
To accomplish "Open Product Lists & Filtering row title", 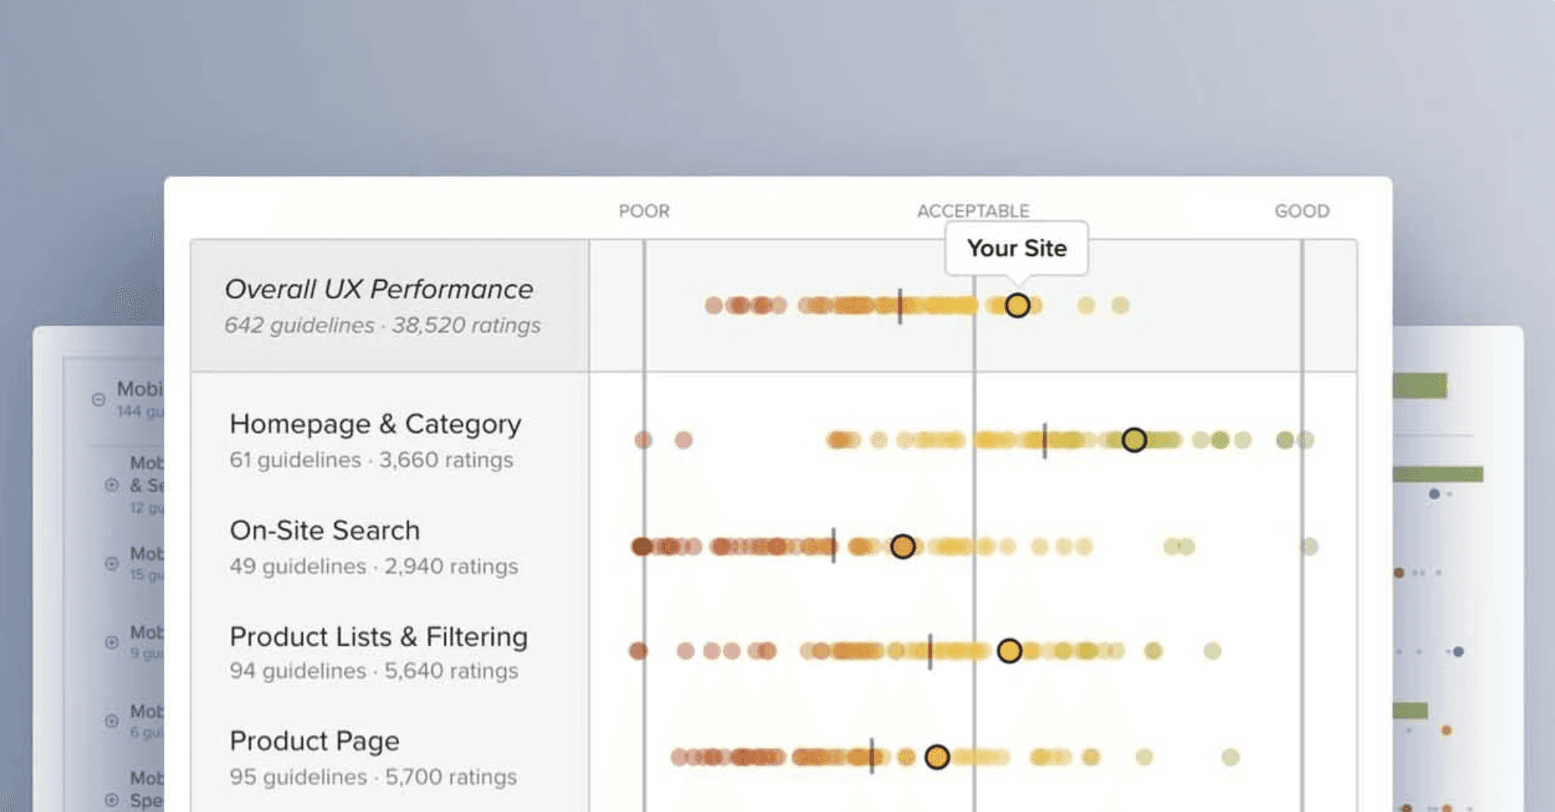I will tap(379, 637).
